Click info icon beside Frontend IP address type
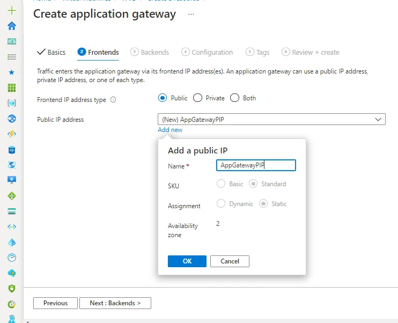This screenshot has width=398, height=323. click(x=113, y=100)
